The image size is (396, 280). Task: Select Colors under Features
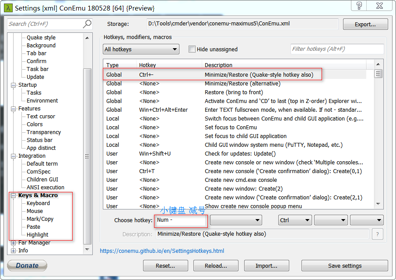point(35,124)
